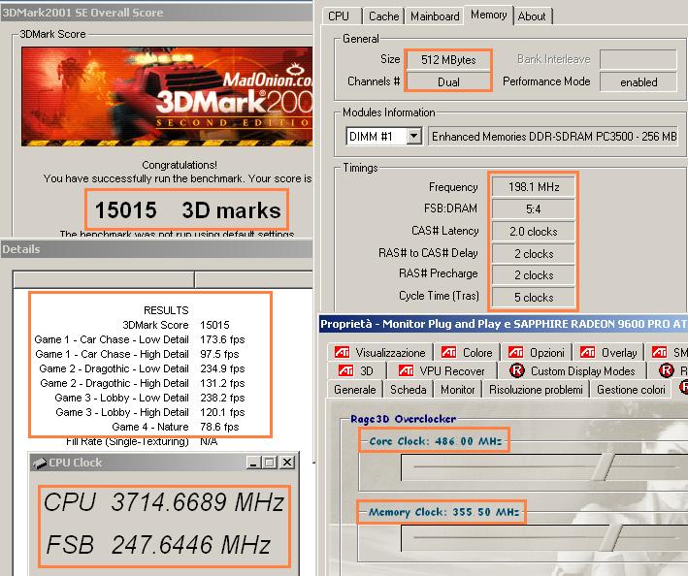Viewport: 688px width, 576px height.
Task: Click the Enhanced Memories DDR-SDRAM PC3500 field
Action: [x=553, y=137]
